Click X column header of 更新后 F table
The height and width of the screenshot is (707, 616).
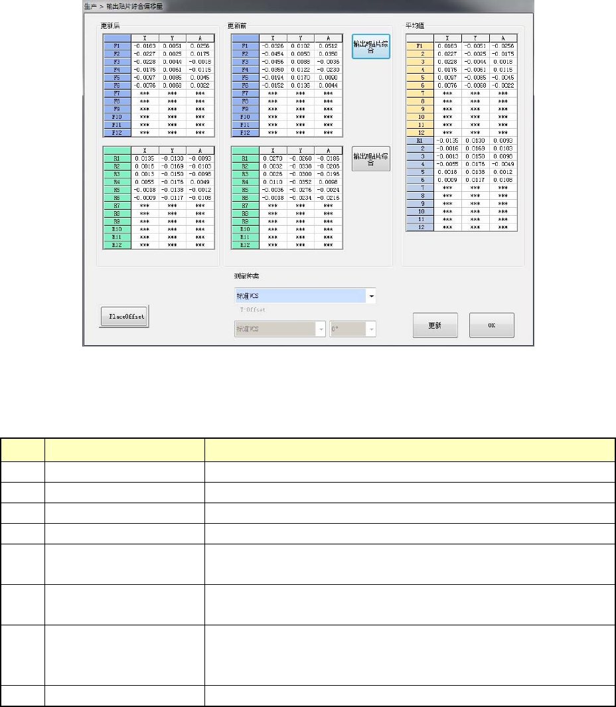[x=145, y=39]
